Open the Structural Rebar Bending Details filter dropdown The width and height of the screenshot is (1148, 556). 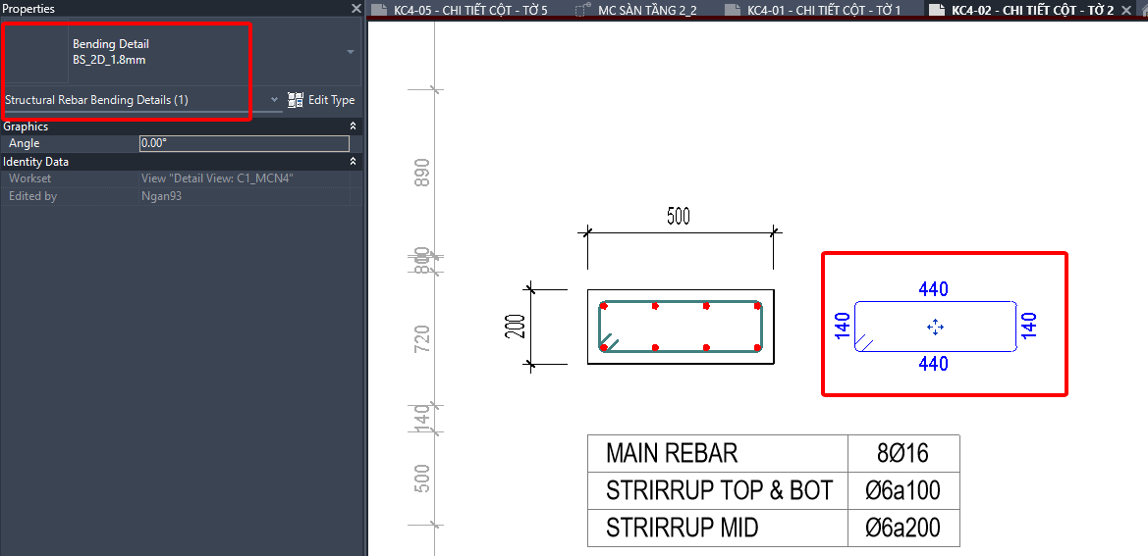275,100
